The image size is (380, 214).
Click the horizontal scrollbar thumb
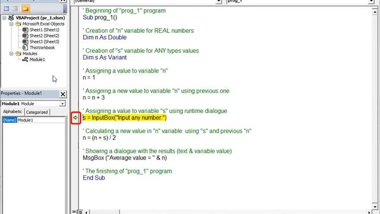pos(104,212)
